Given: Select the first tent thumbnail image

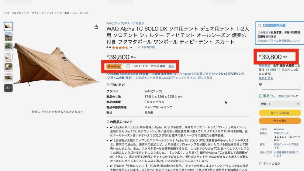Looking at the screenshot, I should click(x=8, y=26).
